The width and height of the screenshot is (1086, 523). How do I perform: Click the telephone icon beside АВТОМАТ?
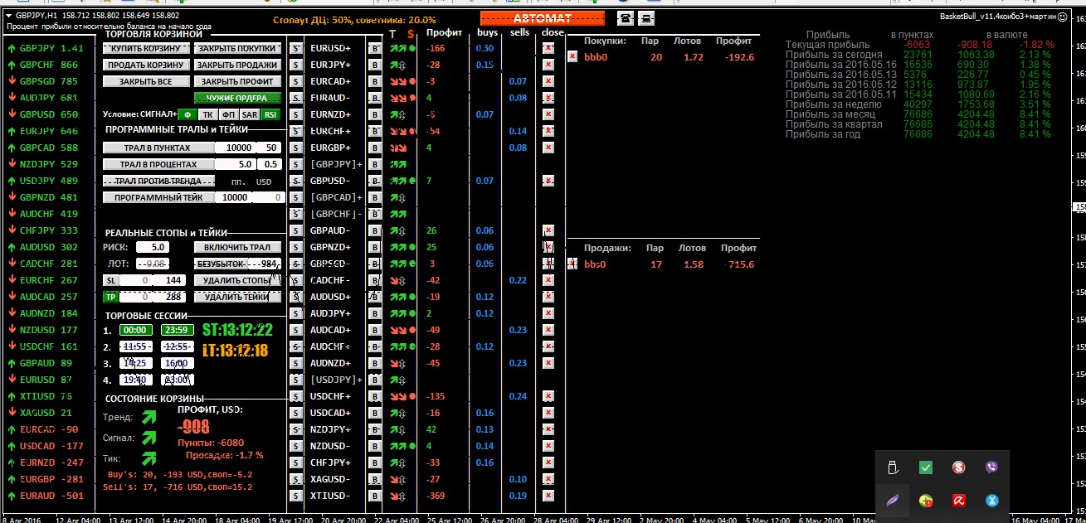point(626,18)
